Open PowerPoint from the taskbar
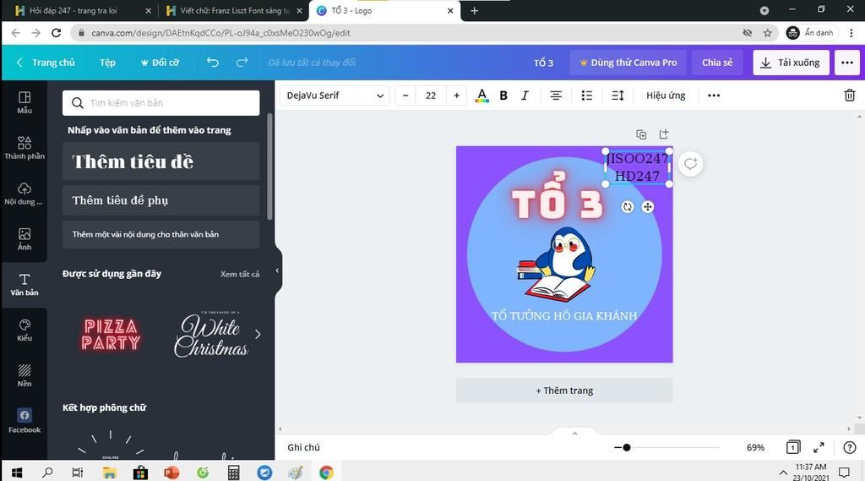 click(171, 473)
